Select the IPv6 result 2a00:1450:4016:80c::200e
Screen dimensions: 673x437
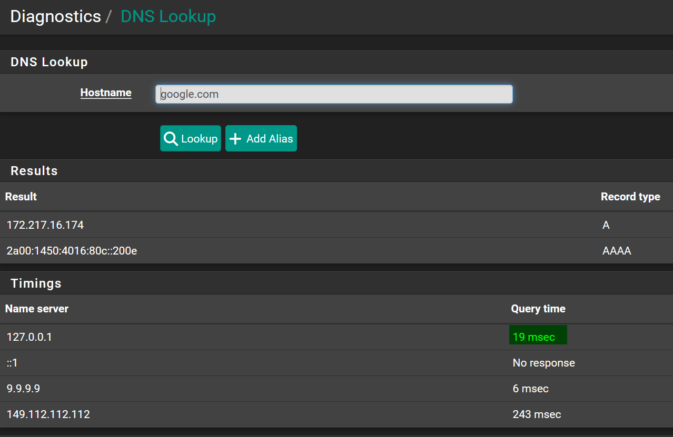[x=72, y=251]
